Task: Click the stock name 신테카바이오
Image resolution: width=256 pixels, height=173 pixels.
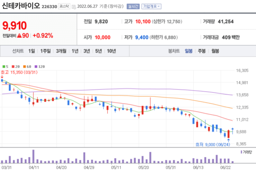Action: coord(21,6)
